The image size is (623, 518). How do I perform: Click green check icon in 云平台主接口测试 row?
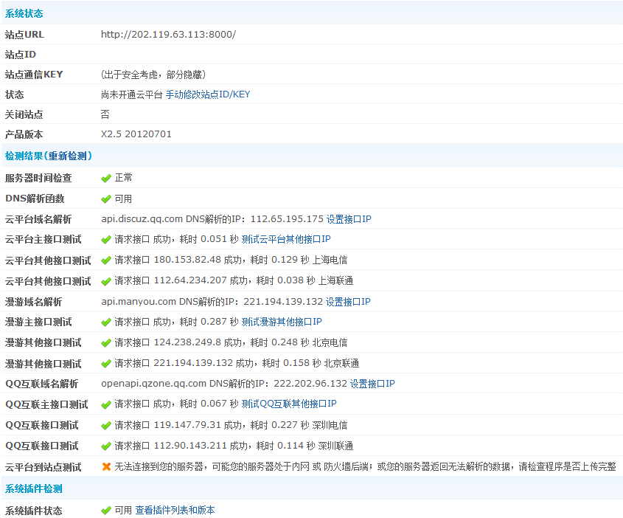[106, 240]
